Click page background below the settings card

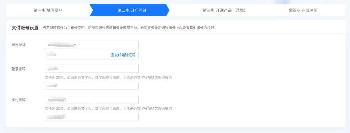coord(175,130)
